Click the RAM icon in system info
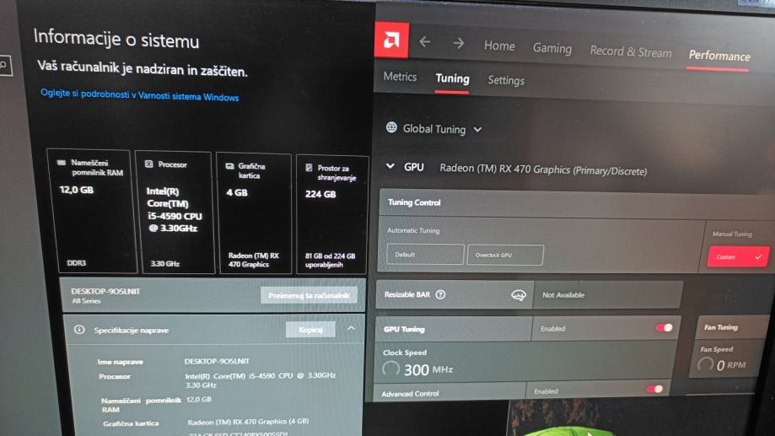Viewport: 775px width, 436px height. coord(62,163)
